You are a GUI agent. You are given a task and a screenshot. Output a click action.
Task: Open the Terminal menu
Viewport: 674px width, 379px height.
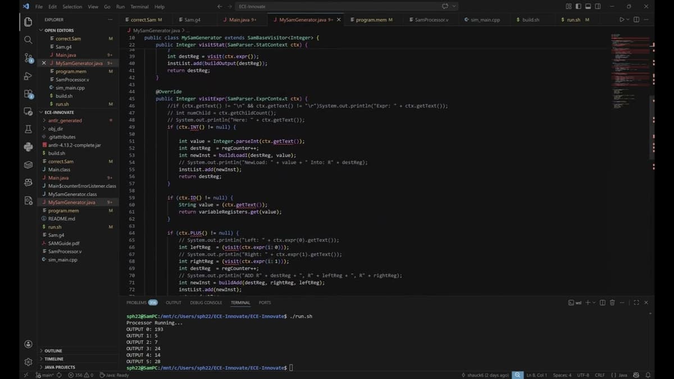pos(140,6)
